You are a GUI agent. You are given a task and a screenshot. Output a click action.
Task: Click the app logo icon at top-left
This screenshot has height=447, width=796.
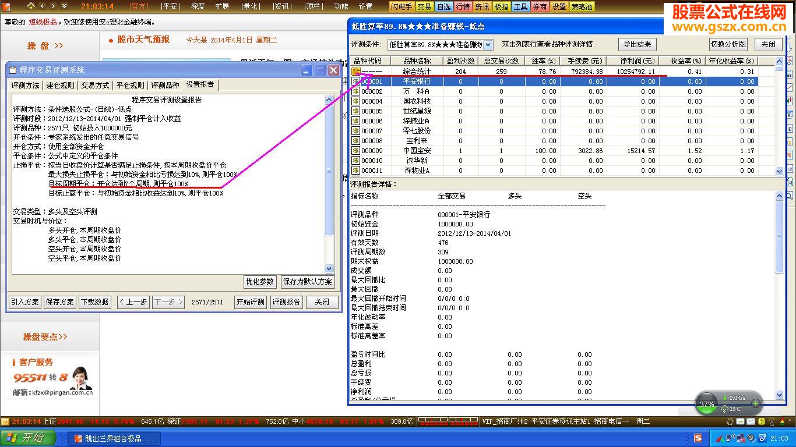tap(6, 6)
